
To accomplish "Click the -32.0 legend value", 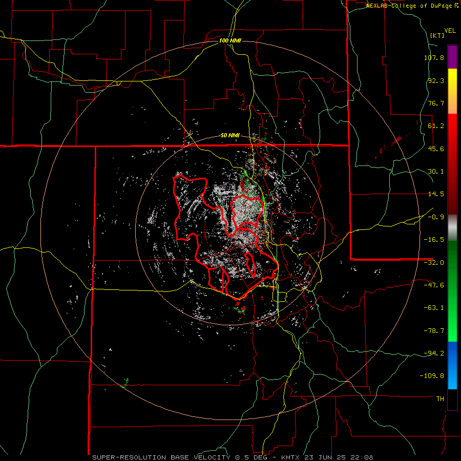I will pyautogui.click(x=434, y=263).
